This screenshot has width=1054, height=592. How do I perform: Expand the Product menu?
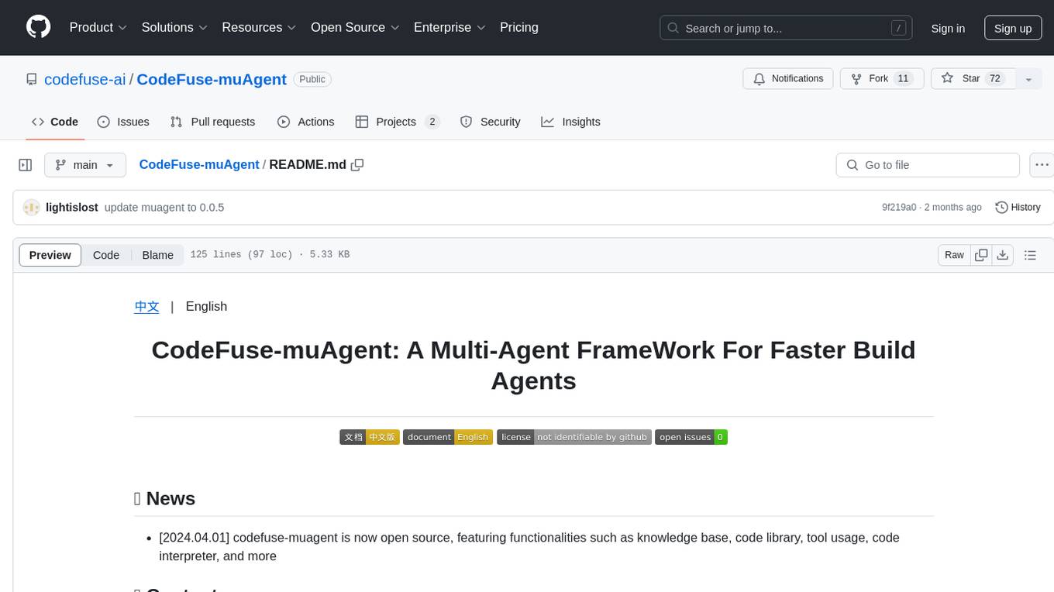pos(98,27)
